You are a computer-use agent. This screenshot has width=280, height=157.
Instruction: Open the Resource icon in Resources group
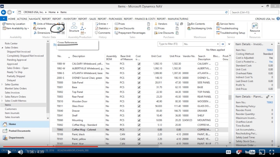coord(255,28)
